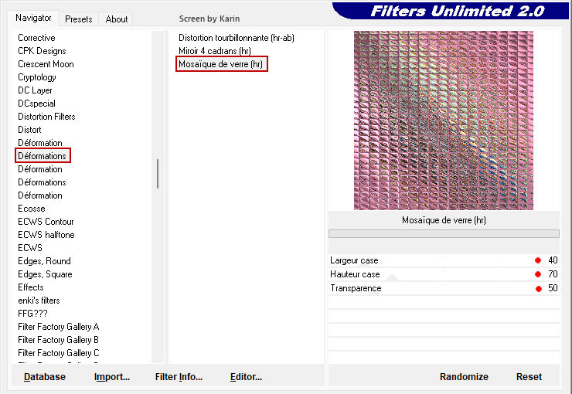Click the Largeur case slider handle
The image size is (572, 394).
(538, 260)
